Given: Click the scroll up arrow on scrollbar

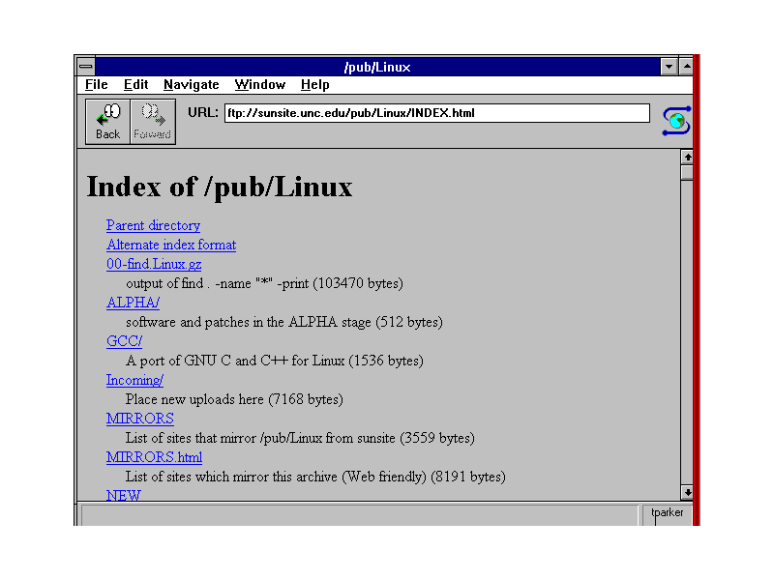Looking at the screenshot, I should click(x=687, y=157).
